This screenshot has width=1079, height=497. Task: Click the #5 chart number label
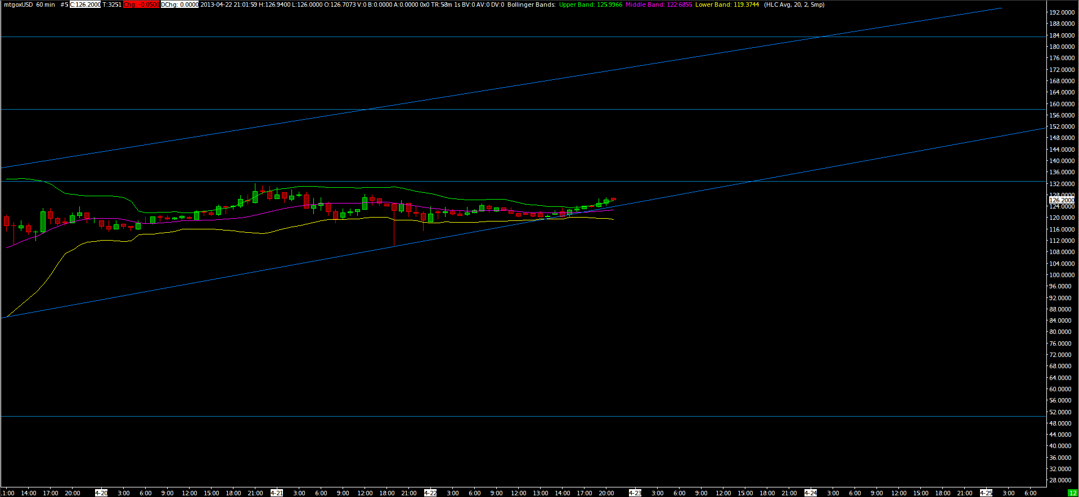tap(64, 4)
